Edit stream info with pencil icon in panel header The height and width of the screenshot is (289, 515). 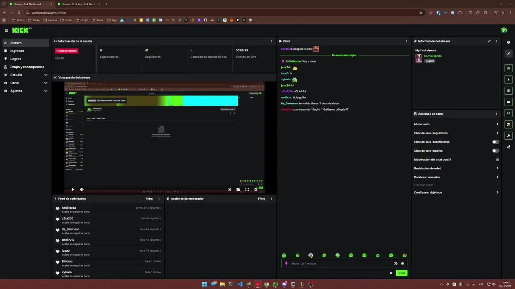click(489, 41)
